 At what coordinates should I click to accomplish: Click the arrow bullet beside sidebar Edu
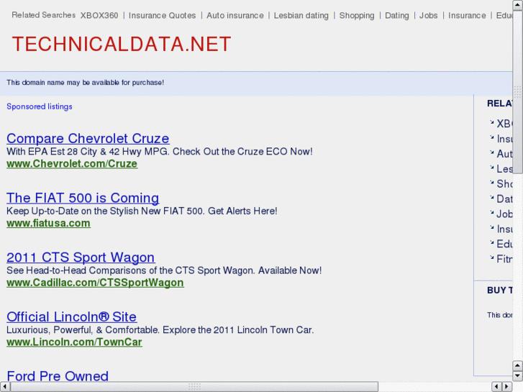tap(491, 242)
